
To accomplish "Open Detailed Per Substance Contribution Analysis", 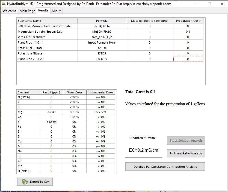I will pyautogui.click(x=165, y=167).
